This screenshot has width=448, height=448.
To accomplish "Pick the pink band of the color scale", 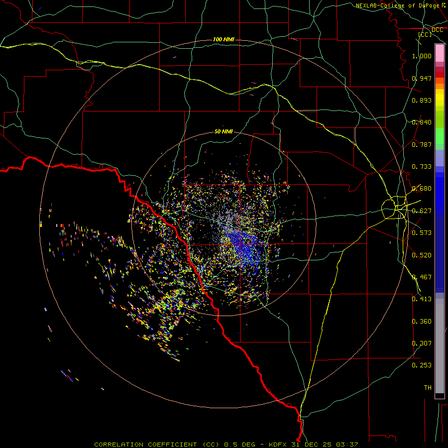I will point(440,53).
